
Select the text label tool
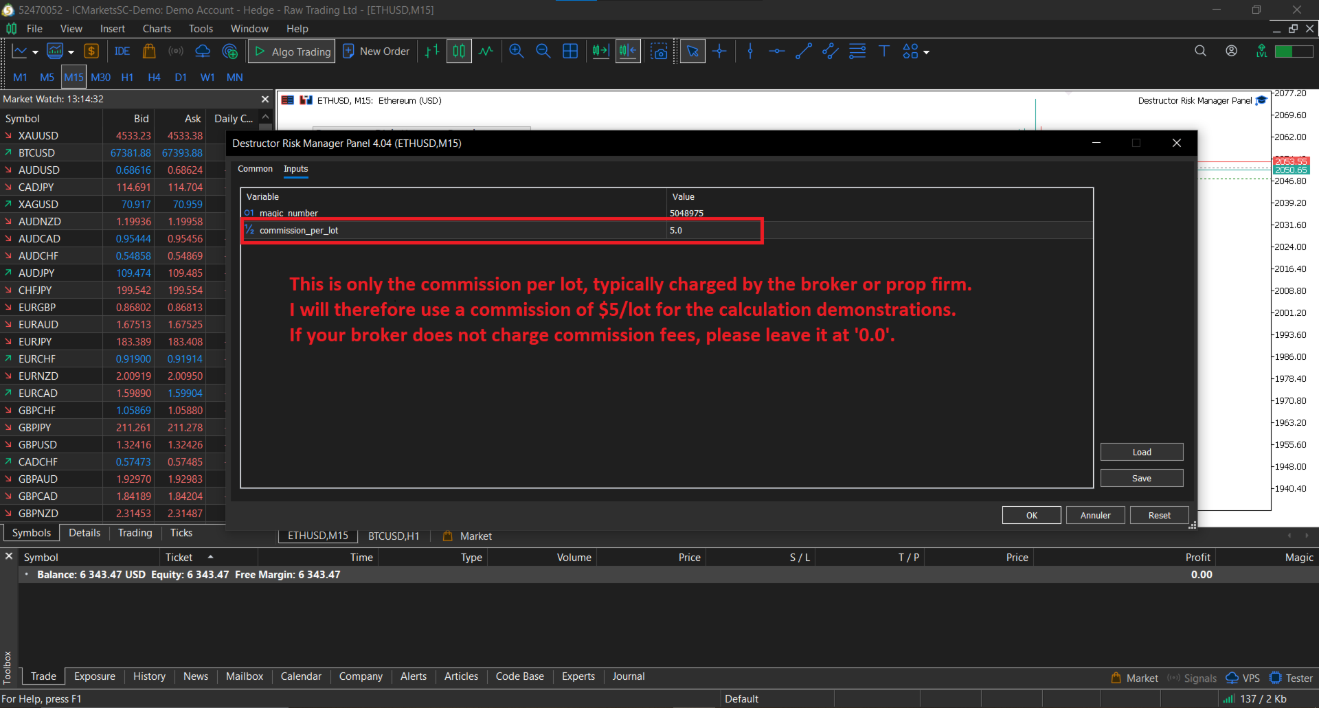tap(884, 52)
